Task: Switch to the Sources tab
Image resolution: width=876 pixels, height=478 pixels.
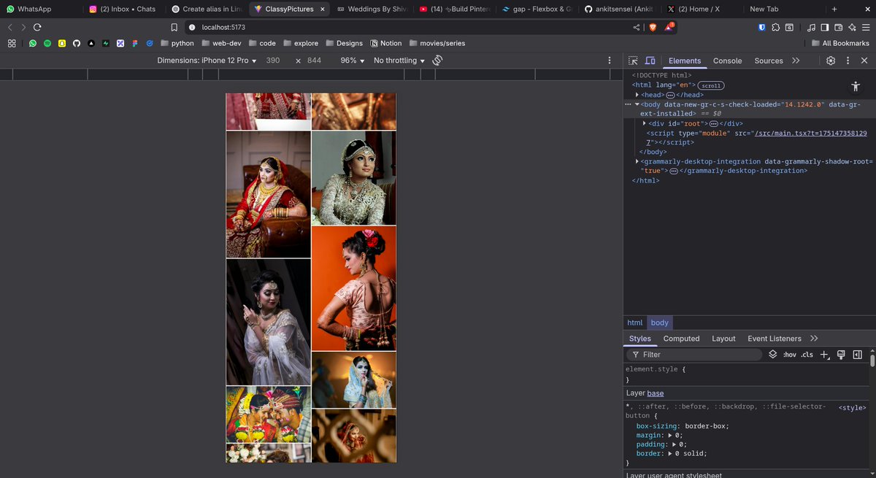Action: 769,61
